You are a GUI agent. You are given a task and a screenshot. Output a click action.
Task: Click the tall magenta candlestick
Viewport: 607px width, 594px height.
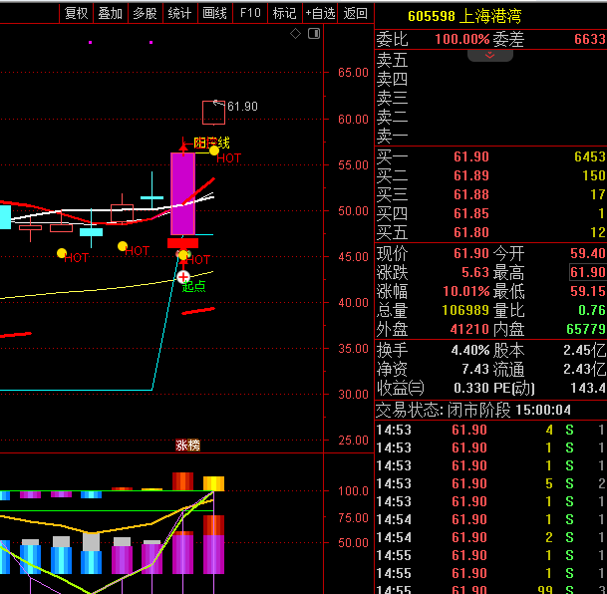coord(182,192)
